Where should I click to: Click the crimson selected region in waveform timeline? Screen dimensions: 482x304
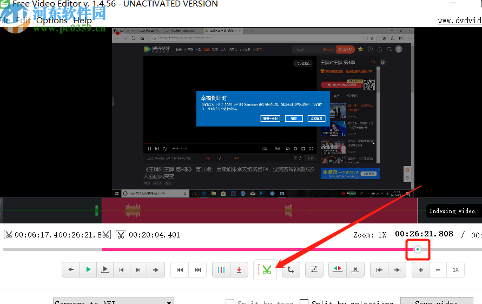click(260, 210)
